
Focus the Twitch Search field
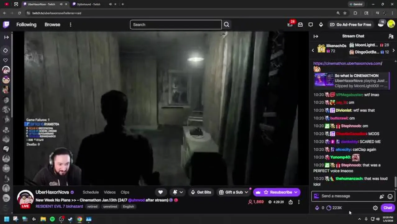[176, 25]
